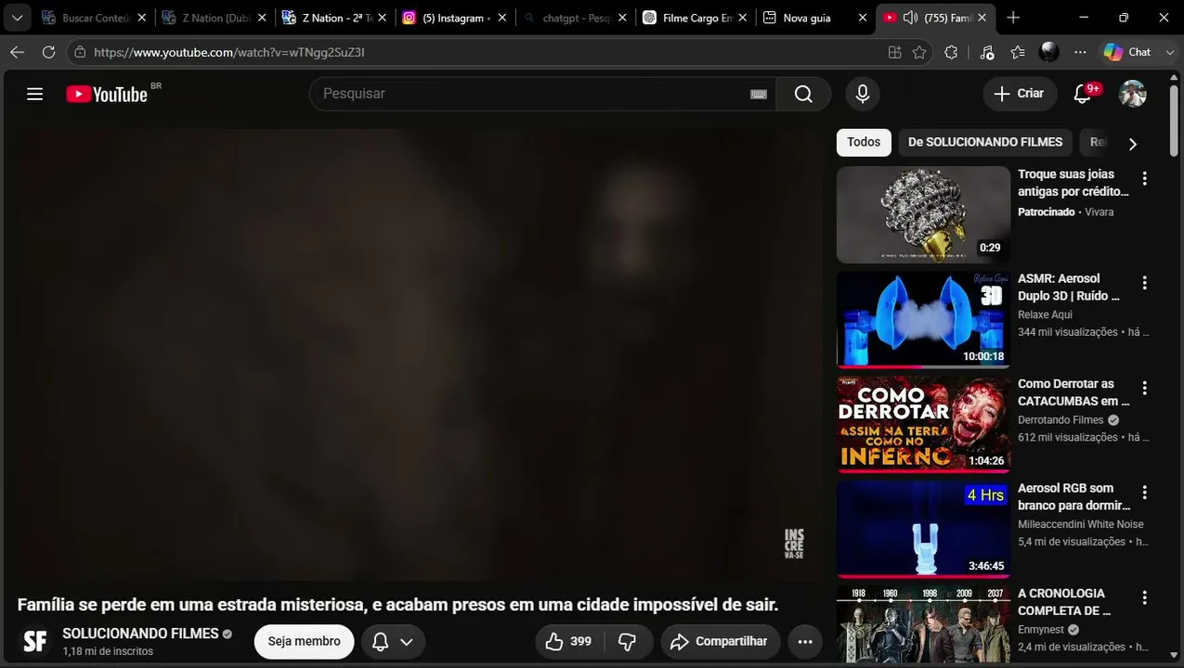
Task: Dislike the video with thumbs down
Action: (x=628, y=641)
